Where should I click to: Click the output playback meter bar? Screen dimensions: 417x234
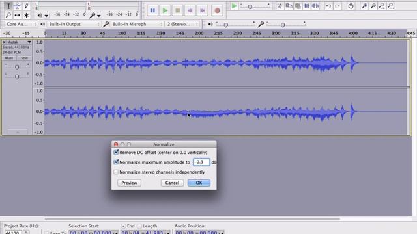[62, 6]
